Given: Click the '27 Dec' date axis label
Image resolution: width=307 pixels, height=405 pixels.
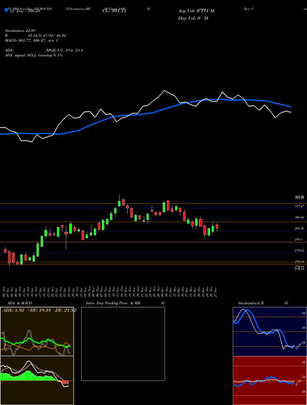Looking at the screenshot, I should [216, 293].
